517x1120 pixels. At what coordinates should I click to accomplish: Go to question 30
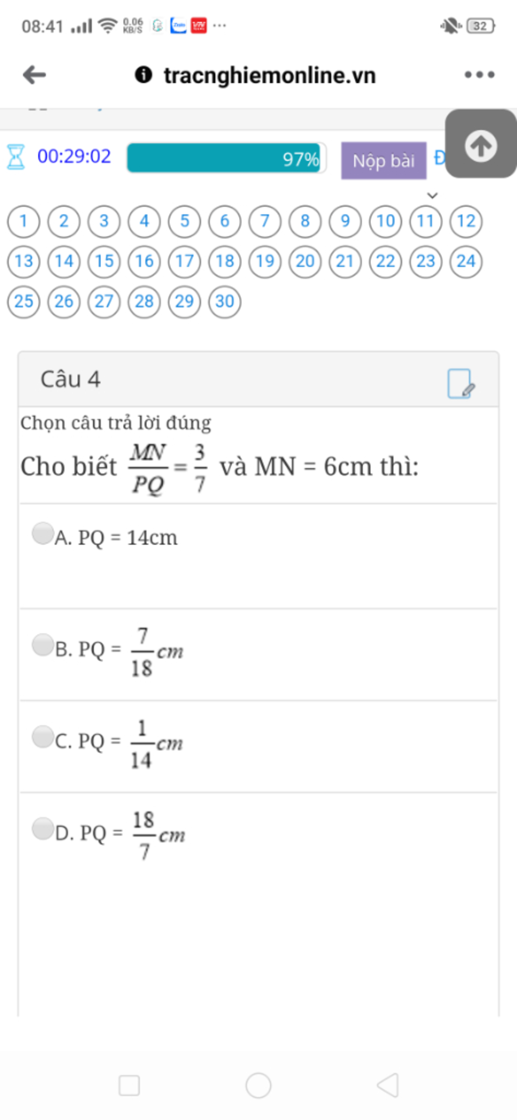tap(225, 302)
